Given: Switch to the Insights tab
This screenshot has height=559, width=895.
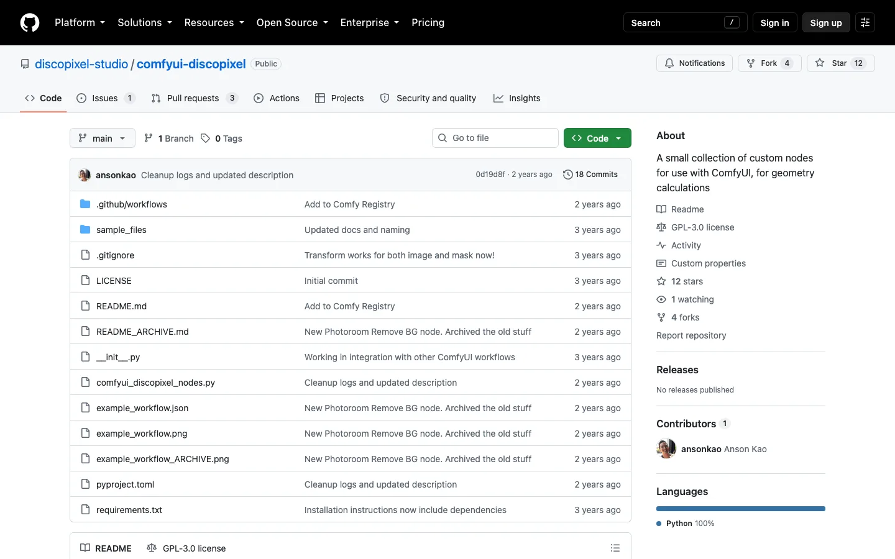Looking at the screenshot, I should 517,98.
